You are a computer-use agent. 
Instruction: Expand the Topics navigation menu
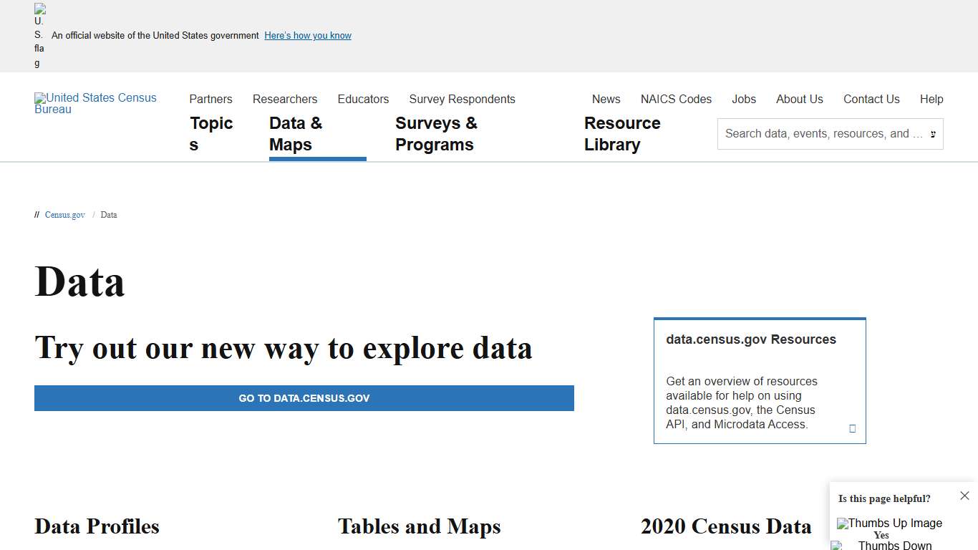(211, 133)
